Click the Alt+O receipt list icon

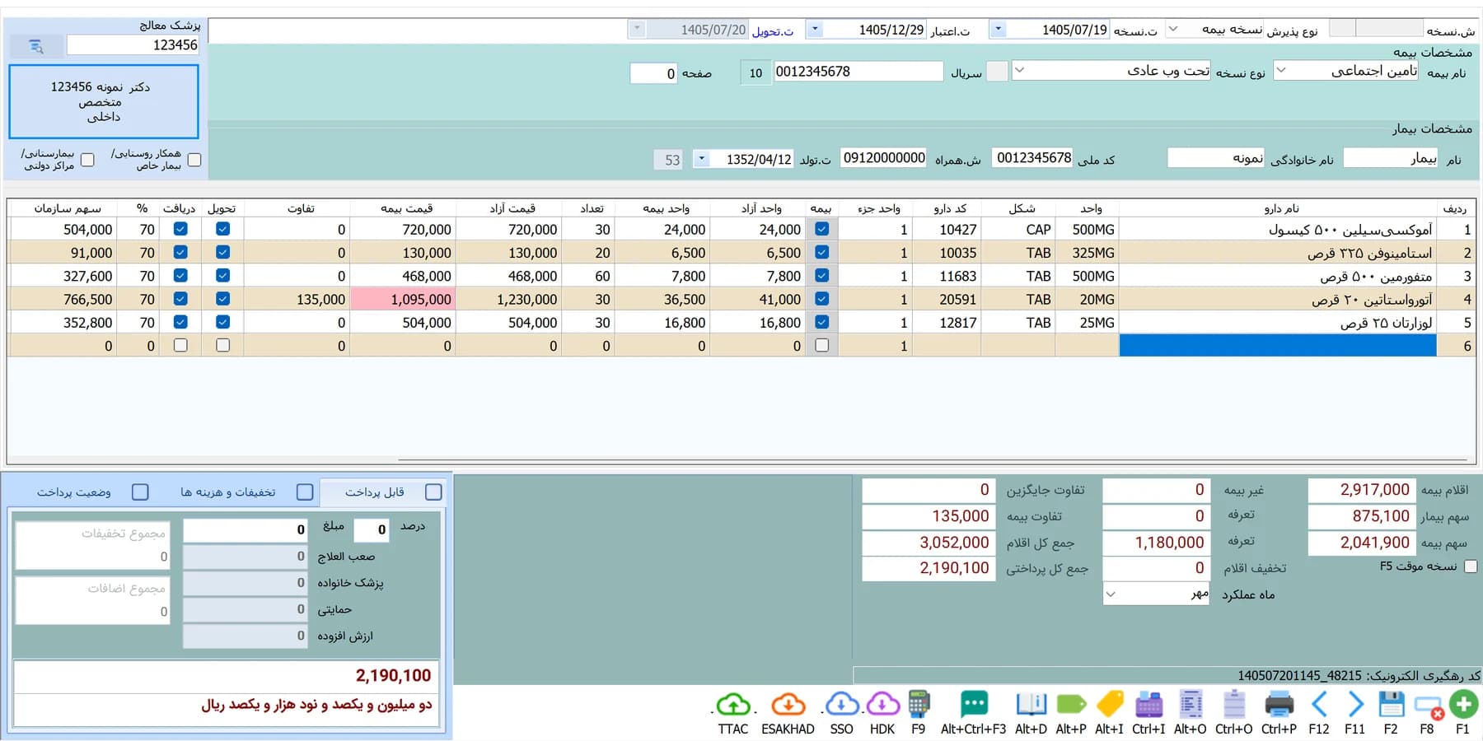coord(1190,705)
